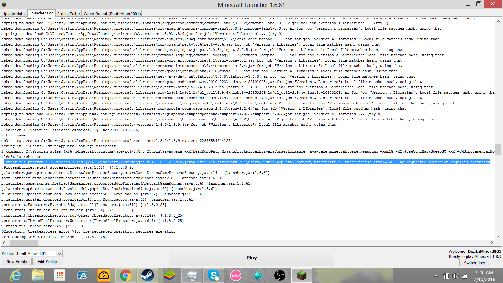The height and width of the screenshot is (283, 503).
Task: Minimize the Minecraft Launcher window
Action: coord(467,4)
